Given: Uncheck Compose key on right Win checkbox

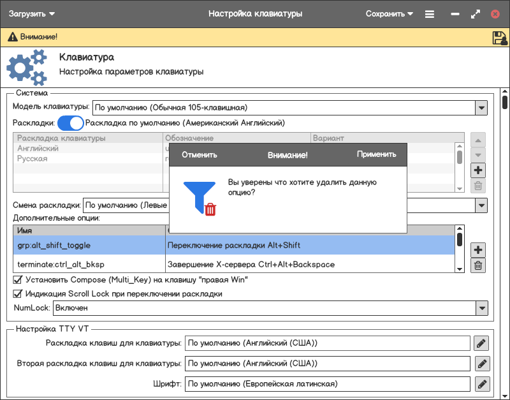Looking at the screenshot, I should point(18,279).
